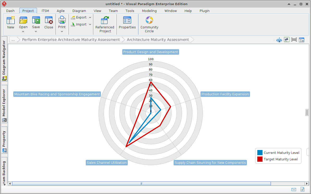Click the layered panel layout icon
Screen dimensions: 311x194
[301, 40]
